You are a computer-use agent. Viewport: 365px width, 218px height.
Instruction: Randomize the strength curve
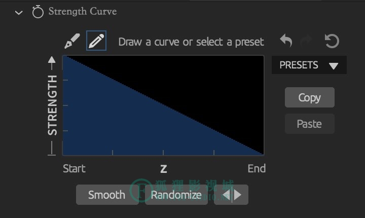point(176,195)
